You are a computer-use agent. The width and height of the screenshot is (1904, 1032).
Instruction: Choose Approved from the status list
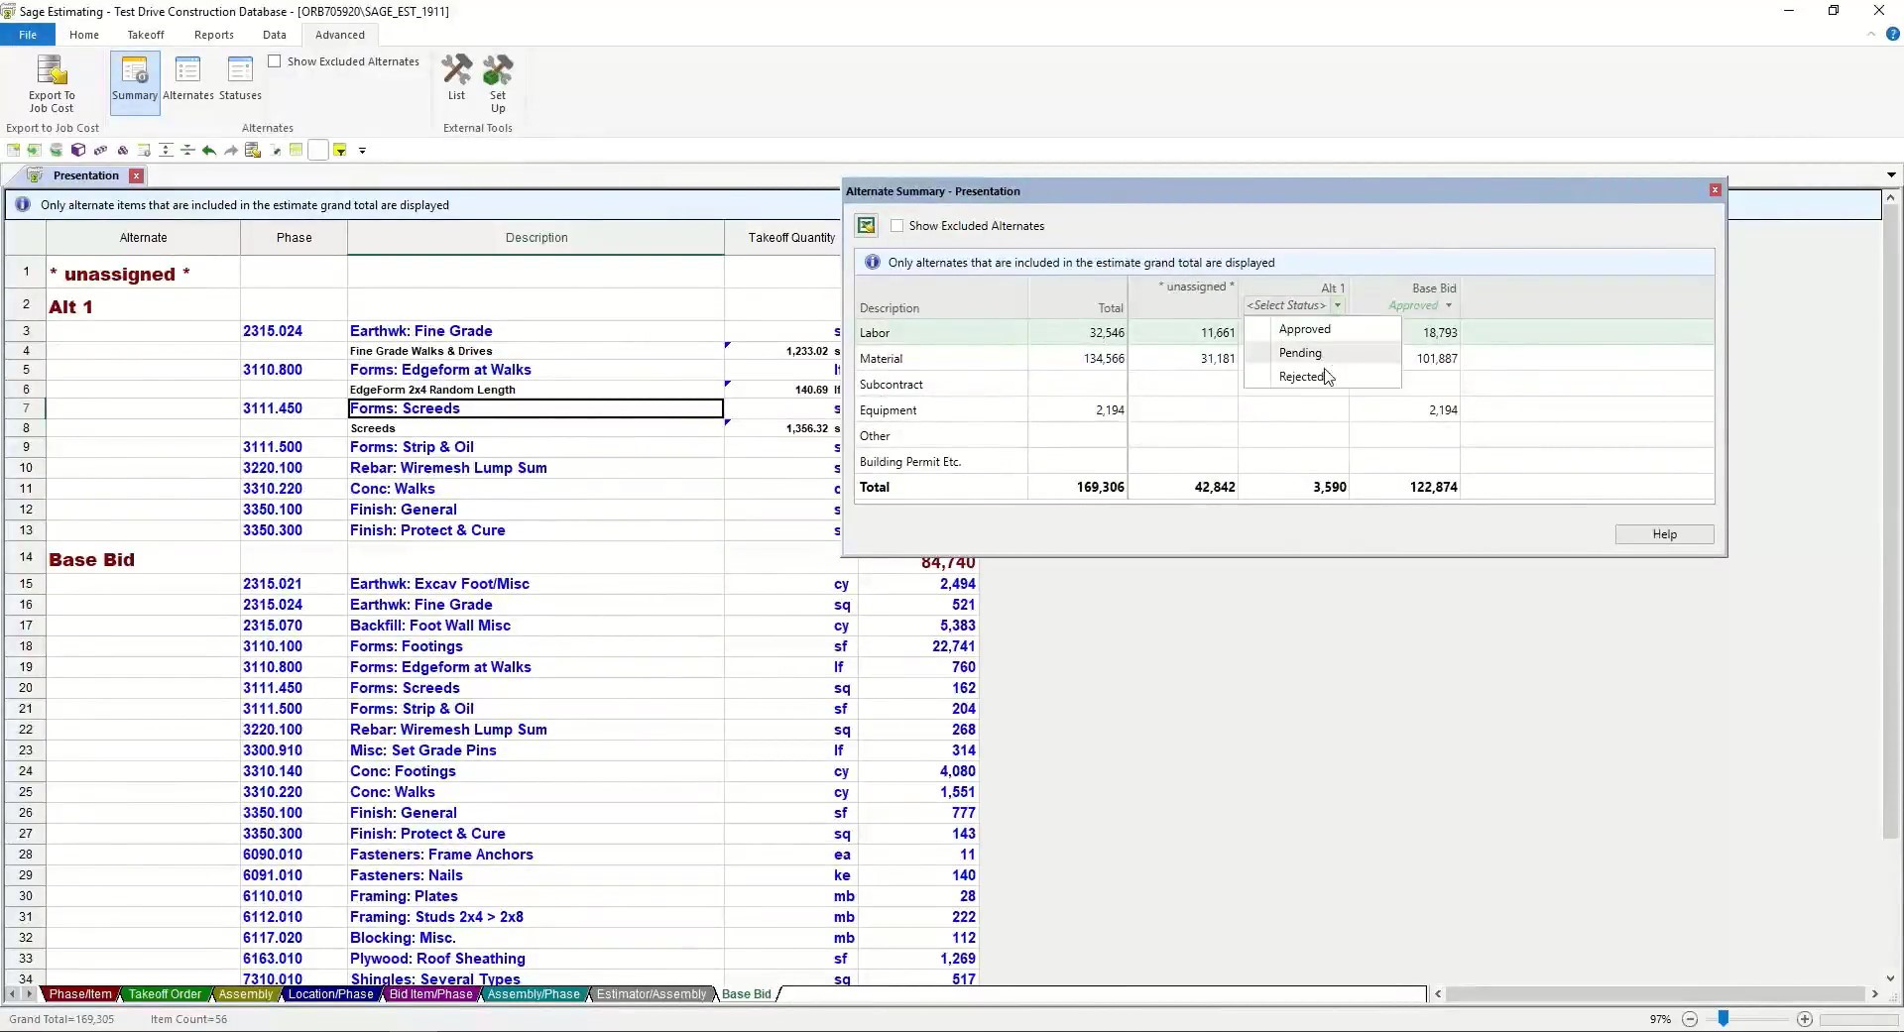(1323, 329)
